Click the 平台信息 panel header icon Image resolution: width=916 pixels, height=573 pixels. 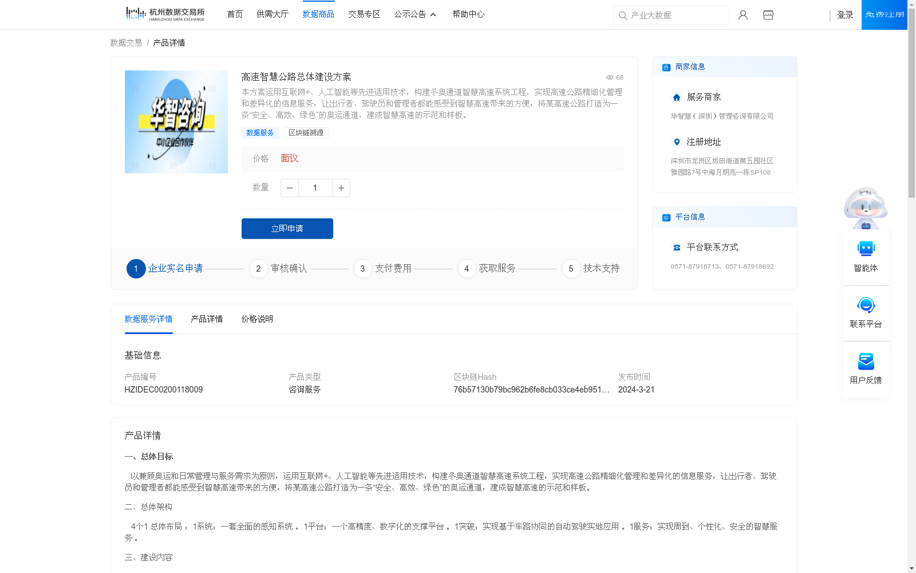[x=666, y=217]
